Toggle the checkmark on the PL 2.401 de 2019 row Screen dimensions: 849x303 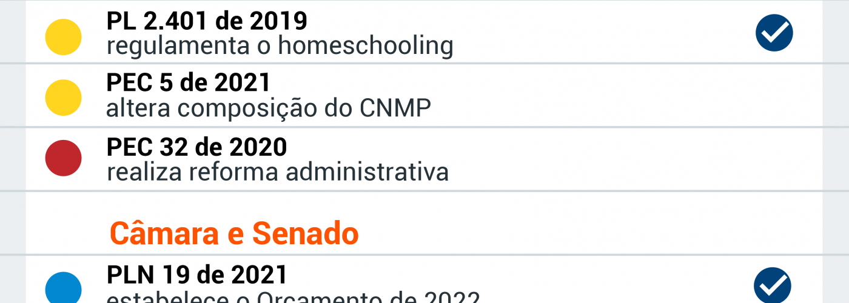pos(774,33)
